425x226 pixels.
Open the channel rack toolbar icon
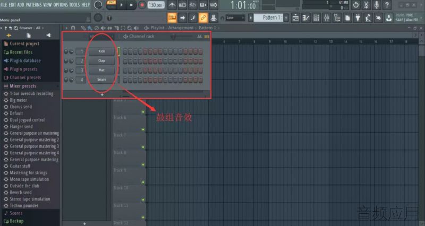click(x=316, y=18)
